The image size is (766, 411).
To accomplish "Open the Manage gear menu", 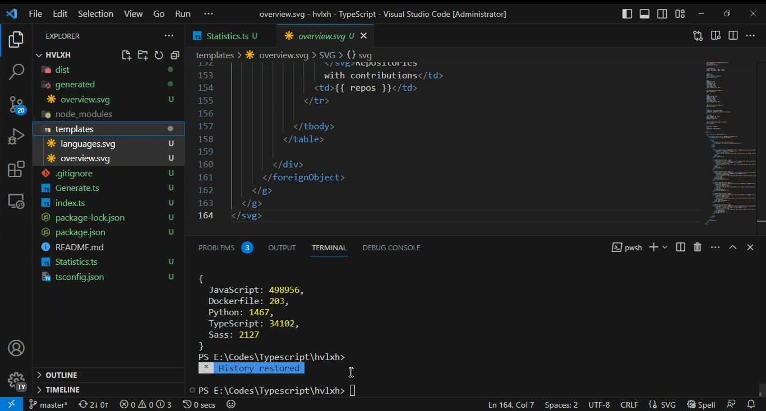I will (16, 381).
